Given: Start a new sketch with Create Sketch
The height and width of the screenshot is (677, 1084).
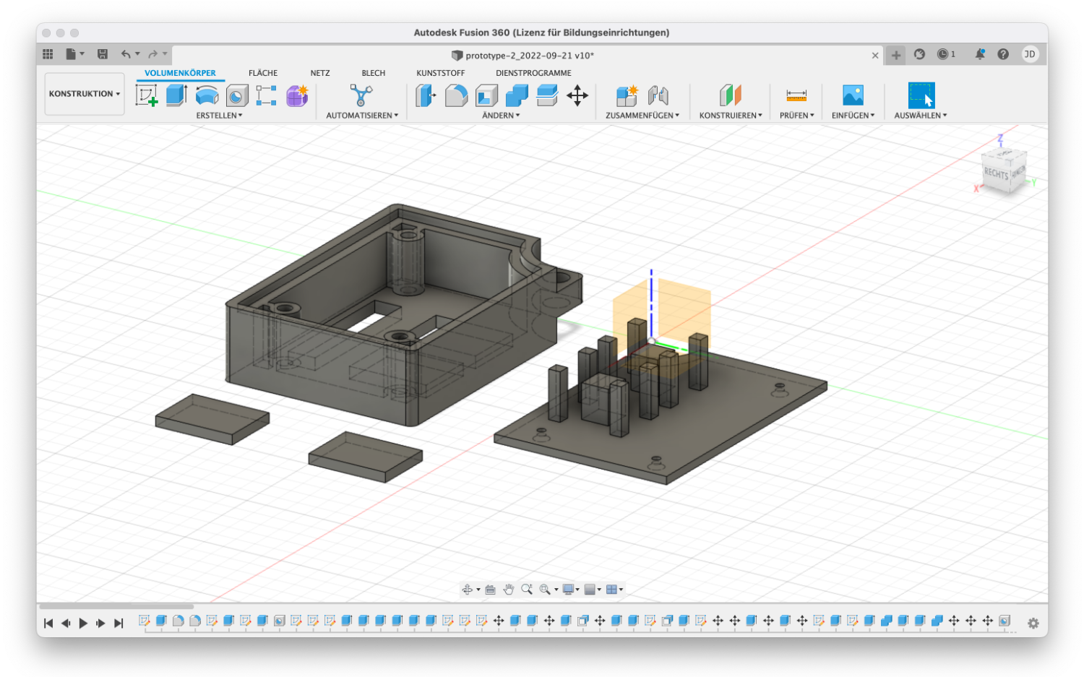Looking at the screenshot, I should [147, 95].
